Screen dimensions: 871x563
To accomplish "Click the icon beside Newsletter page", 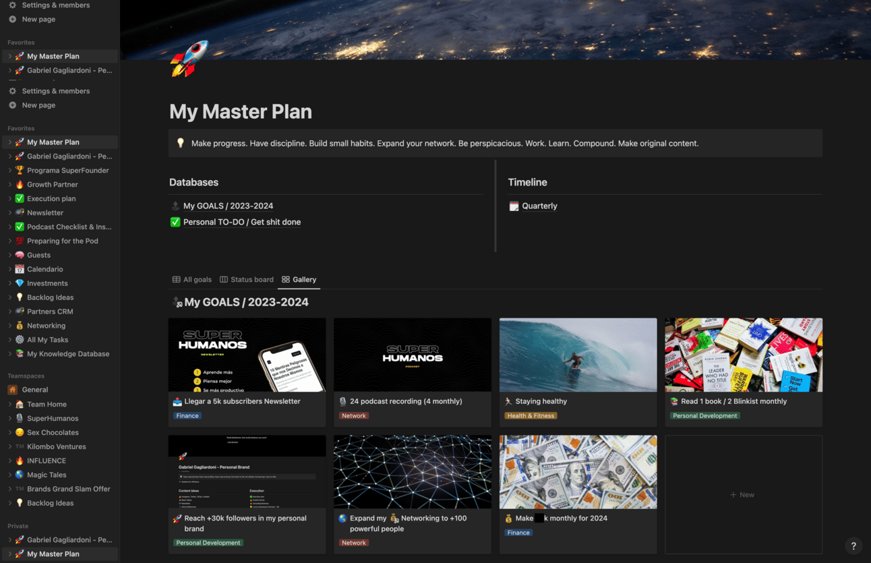I will coord(20,213).
